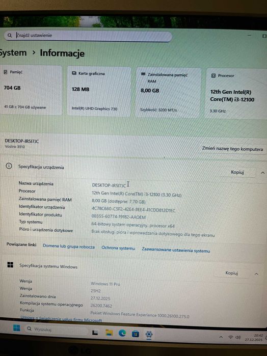This screenshot has width=267, height=356.
Task: Select device name value DESKTOP-IR5I7JC
Action: point(109,185)
